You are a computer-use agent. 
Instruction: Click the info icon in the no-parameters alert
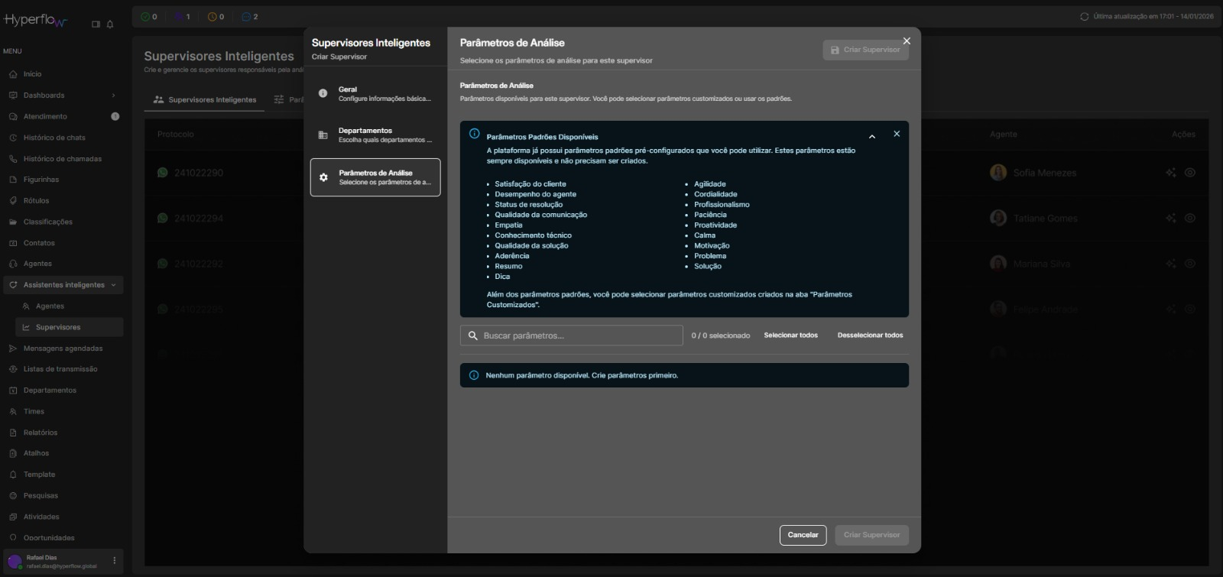(x=474, y=375)
